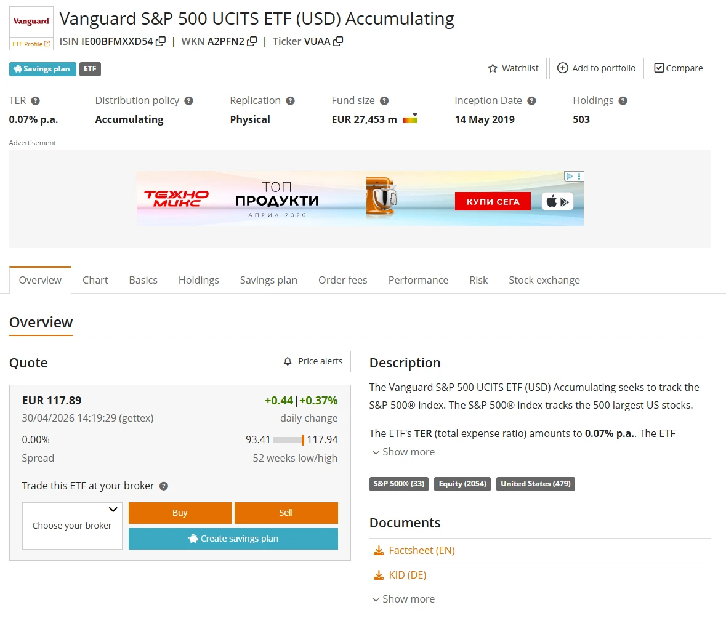Copy the ISIN code icon
726x621 pixels.
coord(161,41)
